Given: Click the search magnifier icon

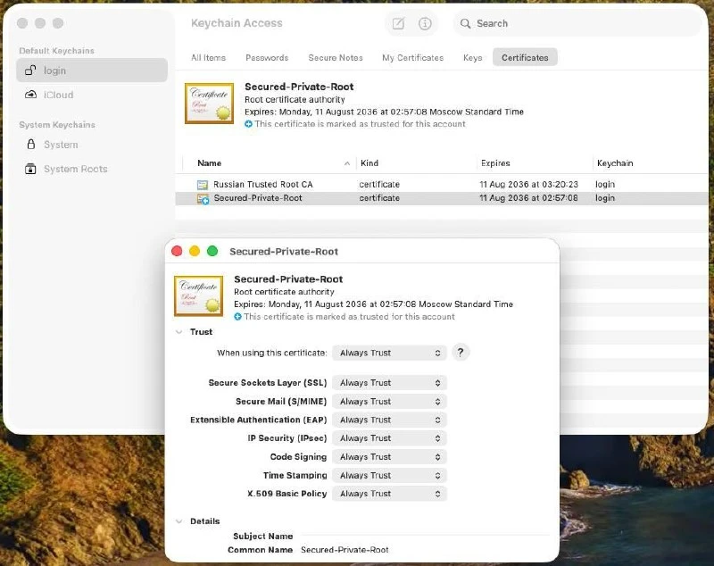Looking at the screenshot, I should (x=465, y=23).
